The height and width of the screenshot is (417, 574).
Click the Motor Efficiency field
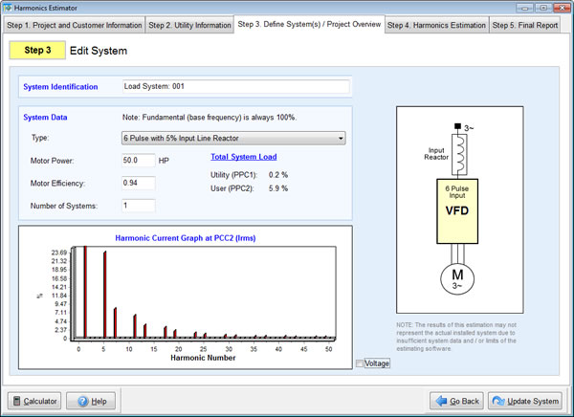coord(138,183)
